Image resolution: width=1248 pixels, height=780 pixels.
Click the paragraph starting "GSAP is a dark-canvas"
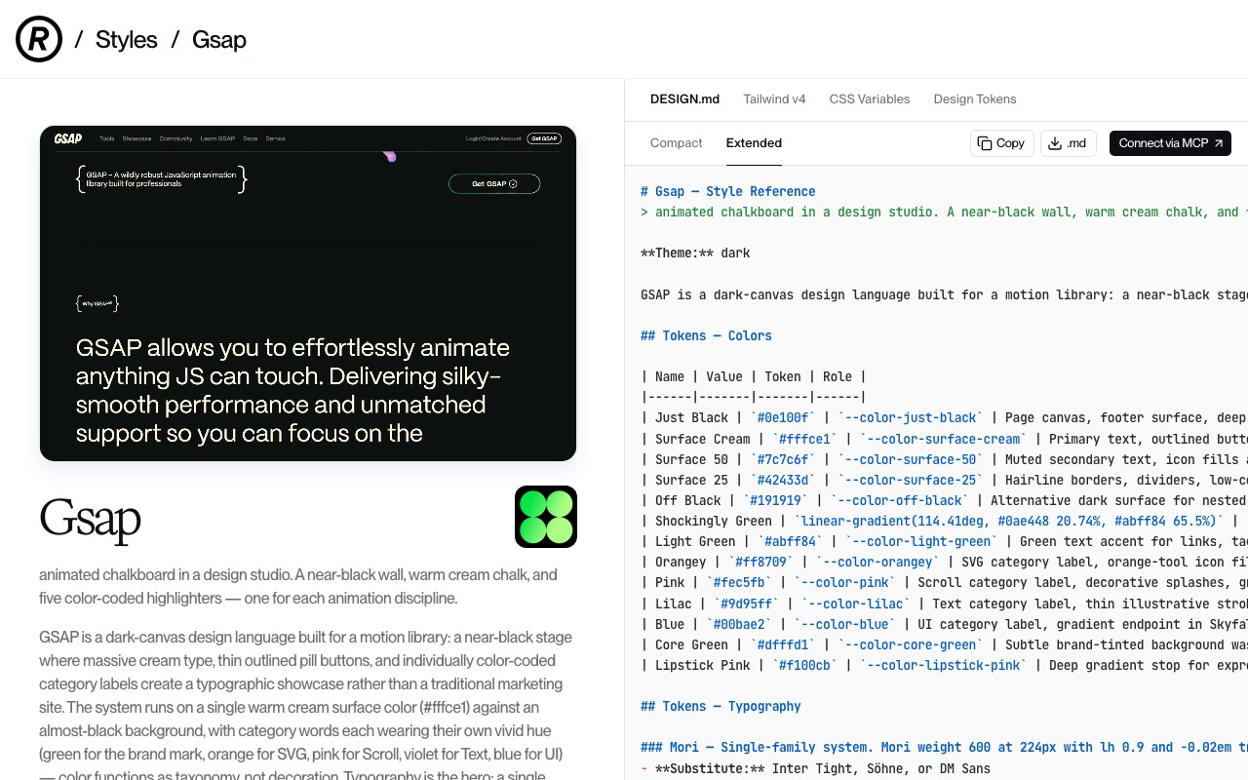306,707
